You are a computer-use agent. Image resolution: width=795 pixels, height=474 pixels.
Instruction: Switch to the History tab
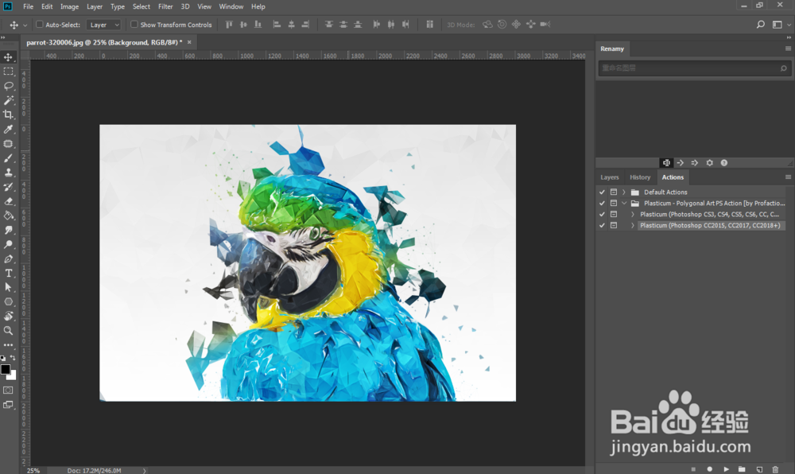coord(640,177)
